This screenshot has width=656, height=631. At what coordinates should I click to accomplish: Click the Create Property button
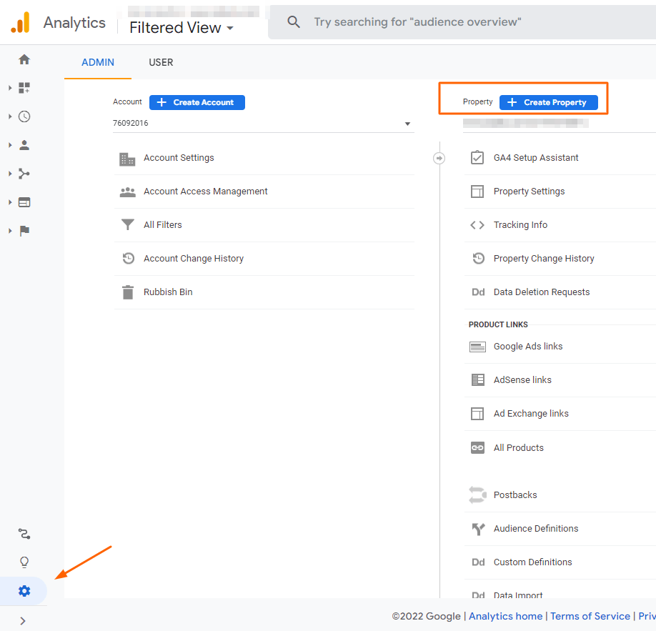coord(548,102)
